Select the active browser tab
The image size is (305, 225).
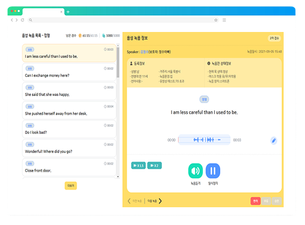(x=43, y=12)
